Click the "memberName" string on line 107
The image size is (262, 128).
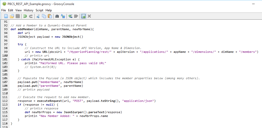tap(50, 82)
